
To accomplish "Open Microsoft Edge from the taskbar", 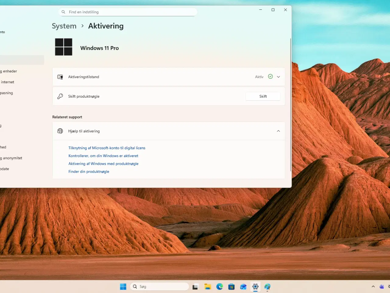I will [x=219, y=287].
